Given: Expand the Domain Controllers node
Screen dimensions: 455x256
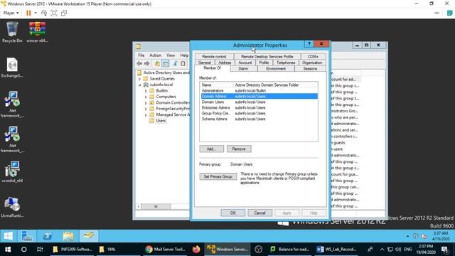Looking at the screenshot, I should click(x=146, y=103).
